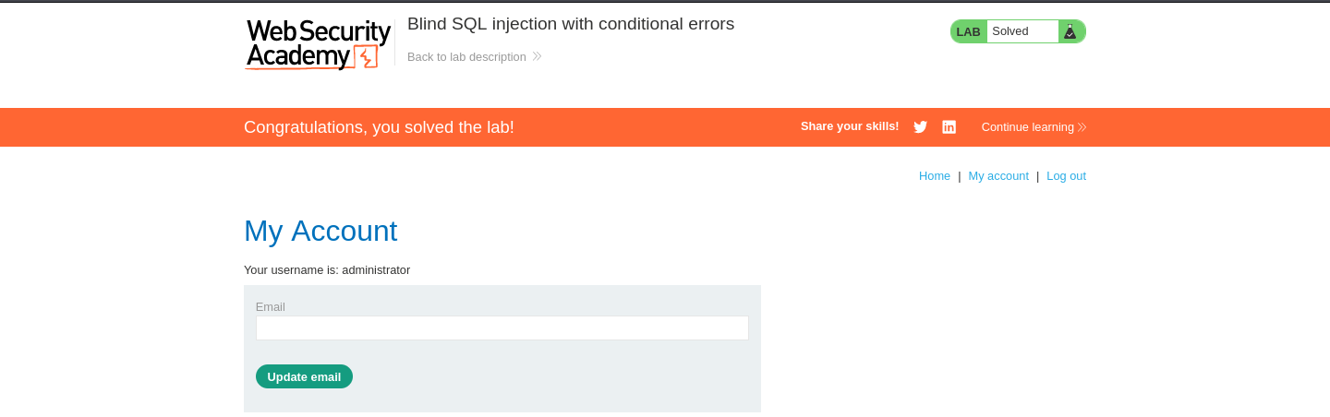Click the lightning bolt in the Academy logo

367,57
